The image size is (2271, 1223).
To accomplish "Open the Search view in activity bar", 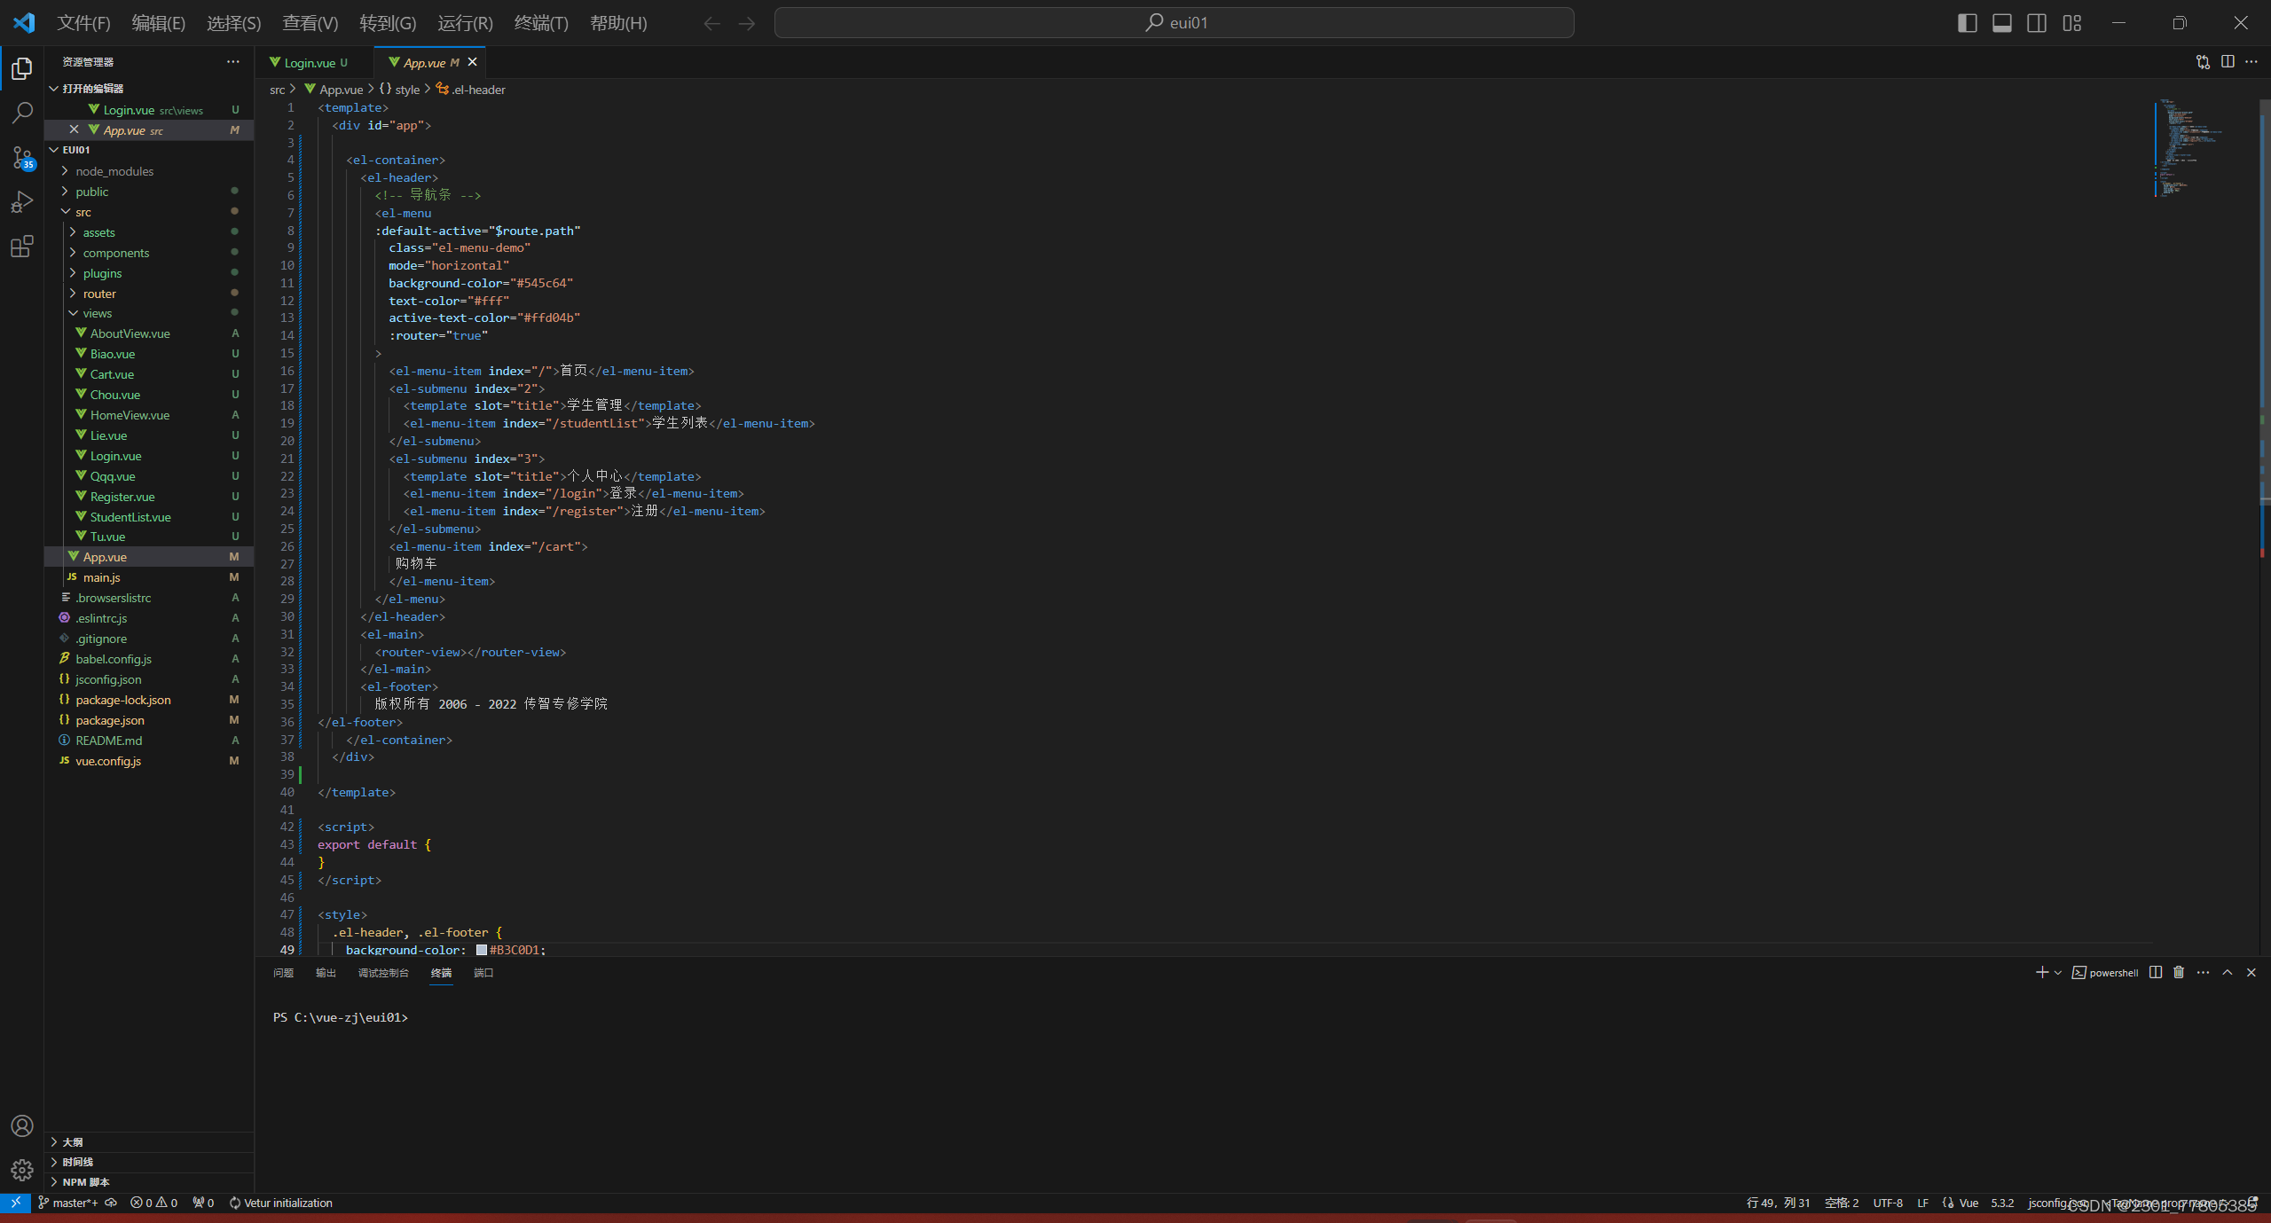I will click(x=22, y=113).
